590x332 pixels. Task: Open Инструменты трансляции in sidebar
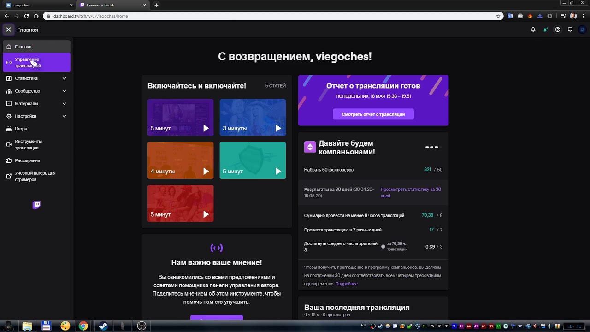tap(36, 145)
